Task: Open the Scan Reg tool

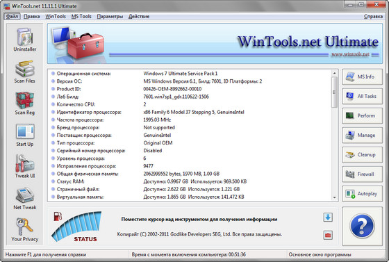Action: tap(24, 104)
